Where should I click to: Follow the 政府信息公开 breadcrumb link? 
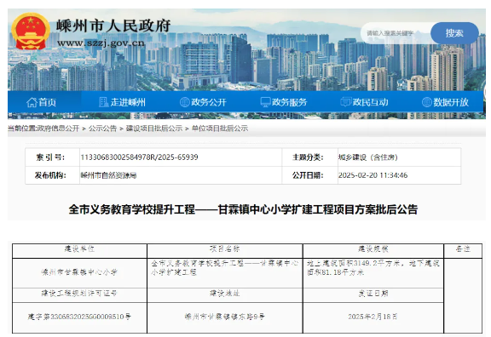click(58, 129)
